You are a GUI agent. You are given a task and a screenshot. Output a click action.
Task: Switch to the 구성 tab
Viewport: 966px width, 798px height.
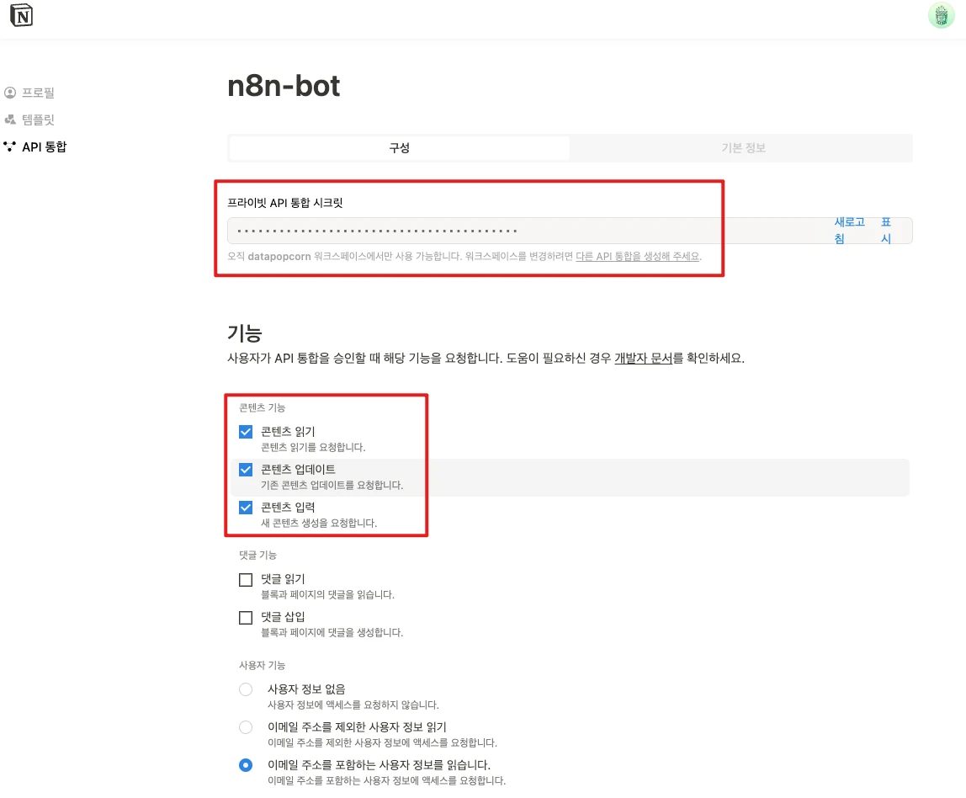point(399,148)
